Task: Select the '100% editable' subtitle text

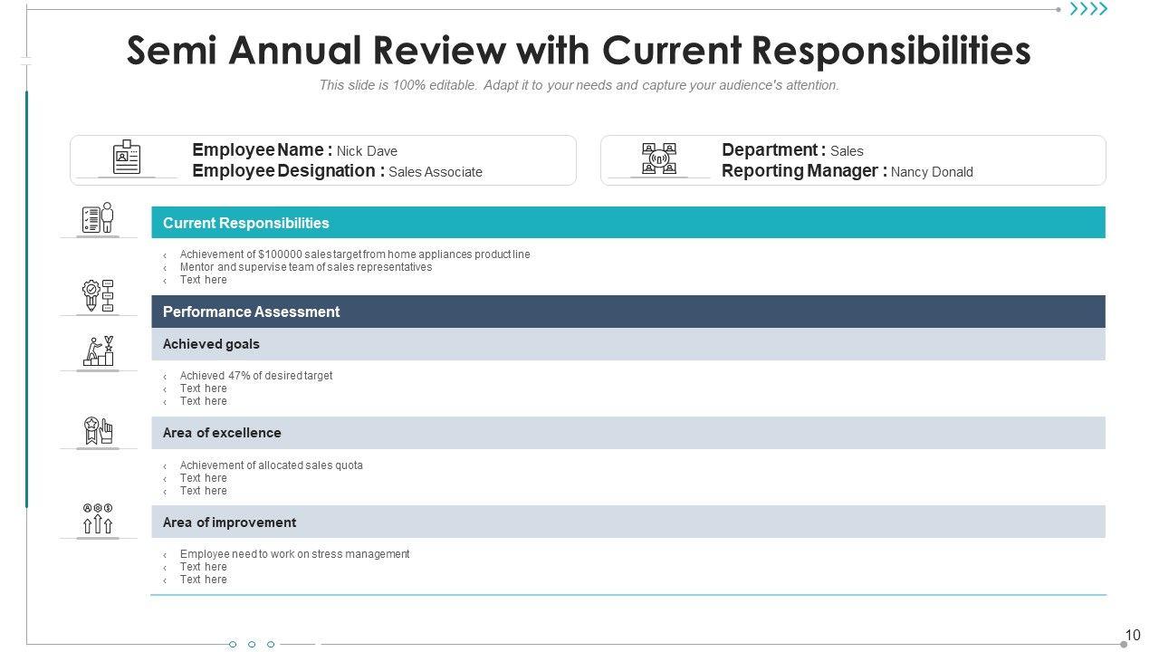Action: coord(579,86)
